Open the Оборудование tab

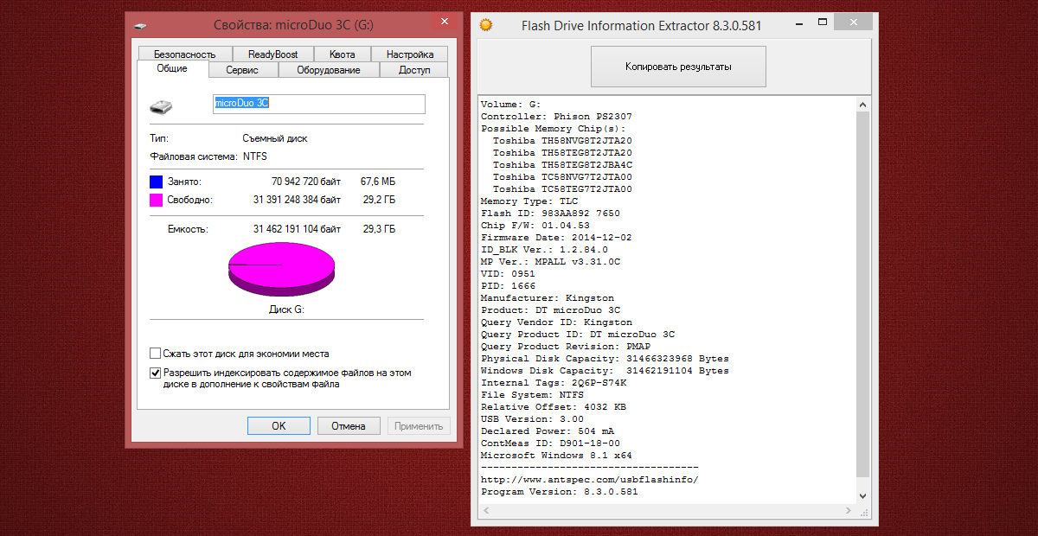(x=328, y=70)
